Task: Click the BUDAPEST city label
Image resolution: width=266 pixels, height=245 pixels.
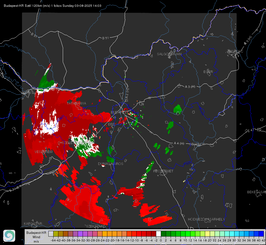Action: pos(119,112)
